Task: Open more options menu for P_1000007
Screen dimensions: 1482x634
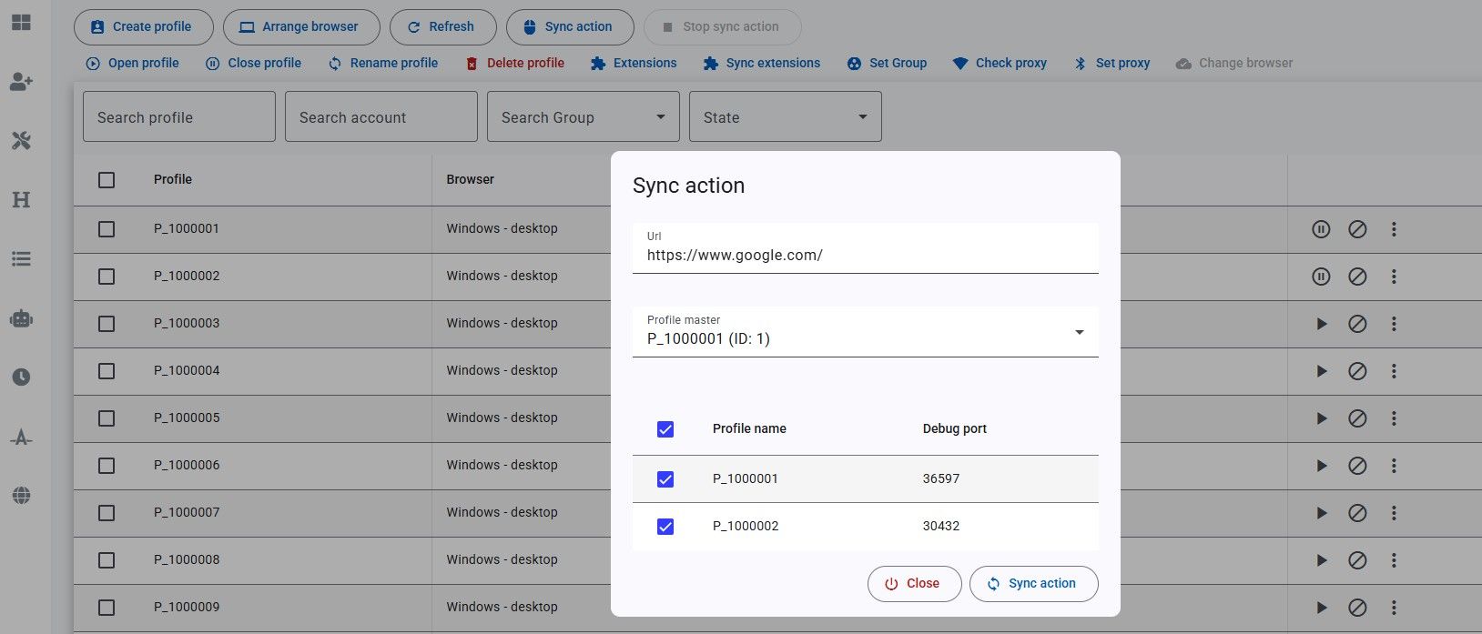Action: 1394,513
